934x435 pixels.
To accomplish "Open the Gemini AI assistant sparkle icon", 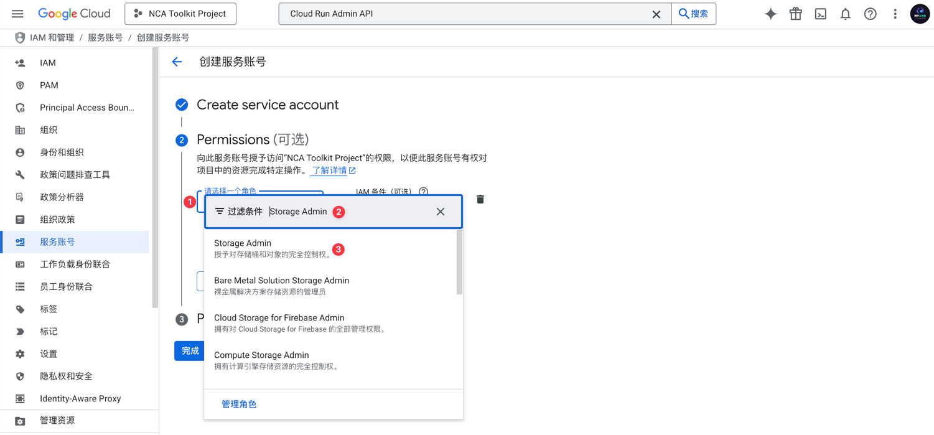I will [770, 13].
